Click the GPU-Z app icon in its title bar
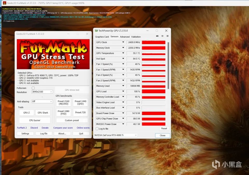The image size is (249, 175). coord(96,31)
